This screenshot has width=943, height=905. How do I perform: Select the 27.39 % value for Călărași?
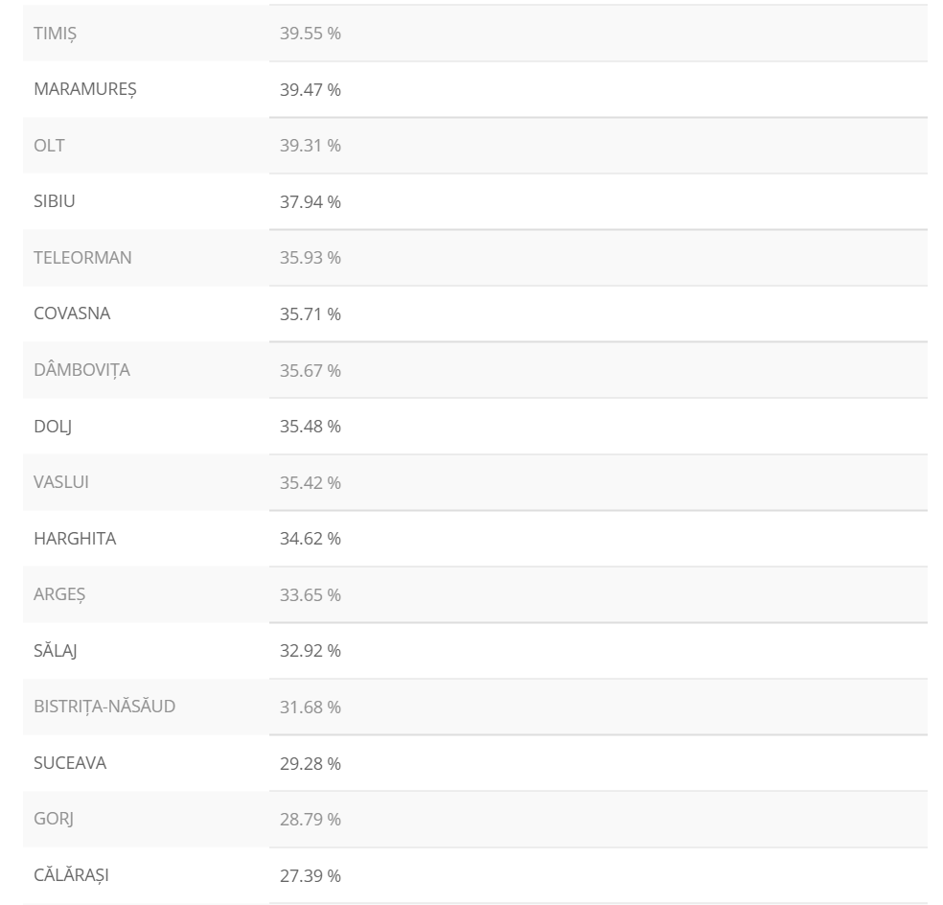click(310, 875)
